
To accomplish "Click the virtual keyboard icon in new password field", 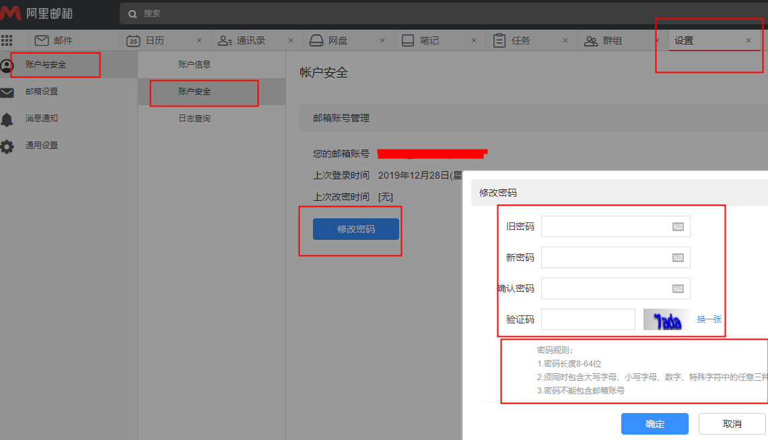I will click(678, 257).
